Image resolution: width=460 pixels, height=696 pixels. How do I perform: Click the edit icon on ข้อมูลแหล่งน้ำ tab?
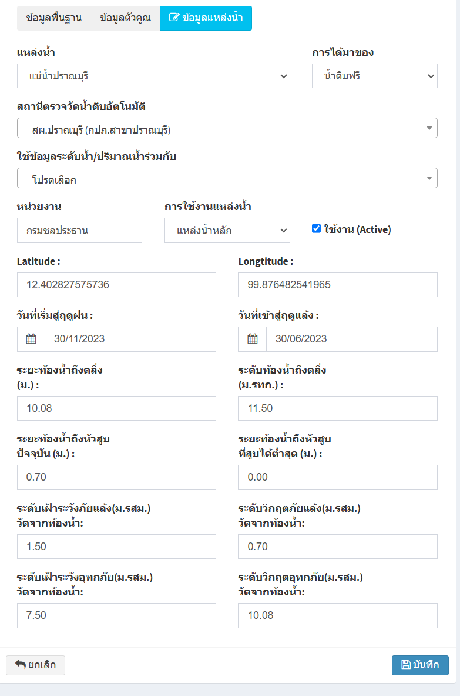click(174, 18)
